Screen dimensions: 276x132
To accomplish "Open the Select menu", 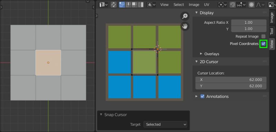I will (179, 5).
